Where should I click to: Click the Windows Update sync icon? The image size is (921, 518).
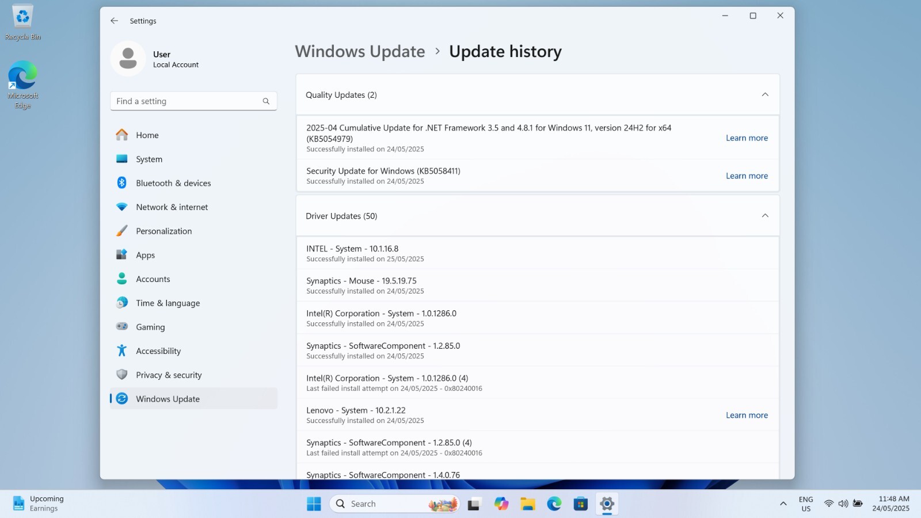tap(122, 398)
